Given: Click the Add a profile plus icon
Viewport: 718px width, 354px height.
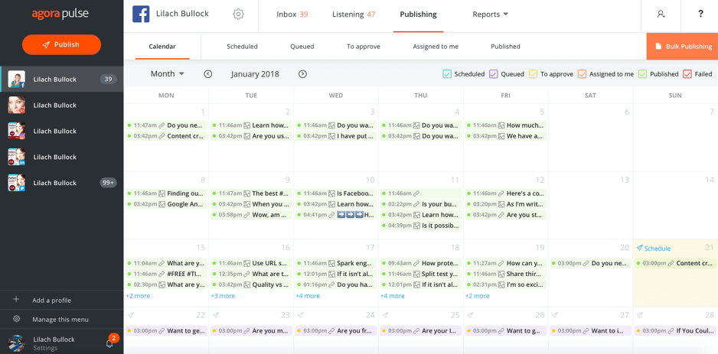Looking at the screenshot, I should tap(16, 300).
